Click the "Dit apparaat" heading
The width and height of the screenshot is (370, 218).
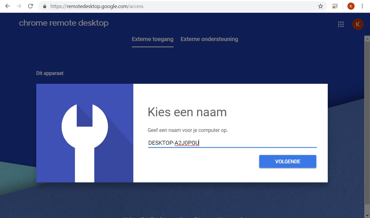[50, 73]
